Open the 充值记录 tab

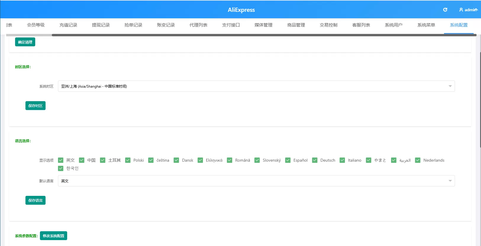(68, 25)
